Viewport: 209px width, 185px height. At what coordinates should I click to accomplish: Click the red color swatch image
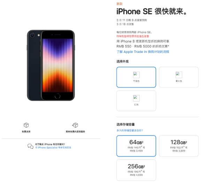(x=136, y=98)
